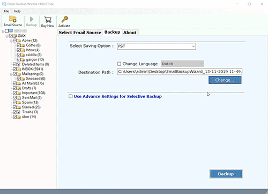Select the Sent Mail (3) folder label

(32, 98)
